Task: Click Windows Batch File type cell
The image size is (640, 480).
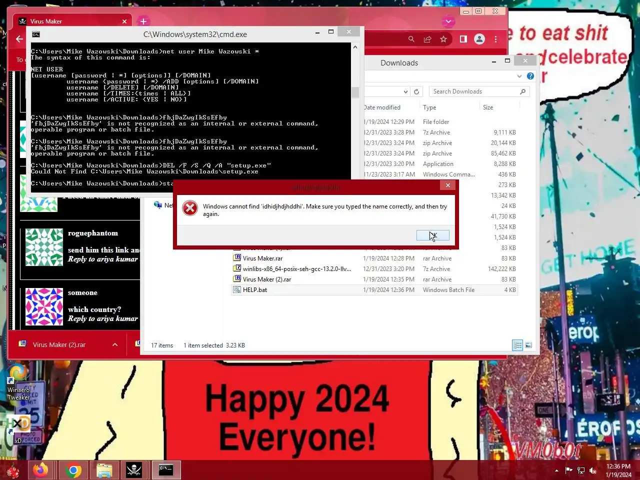Action: (448, 290)
